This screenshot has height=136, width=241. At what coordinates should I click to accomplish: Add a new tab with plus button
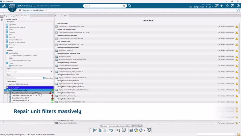pos(46,10)
